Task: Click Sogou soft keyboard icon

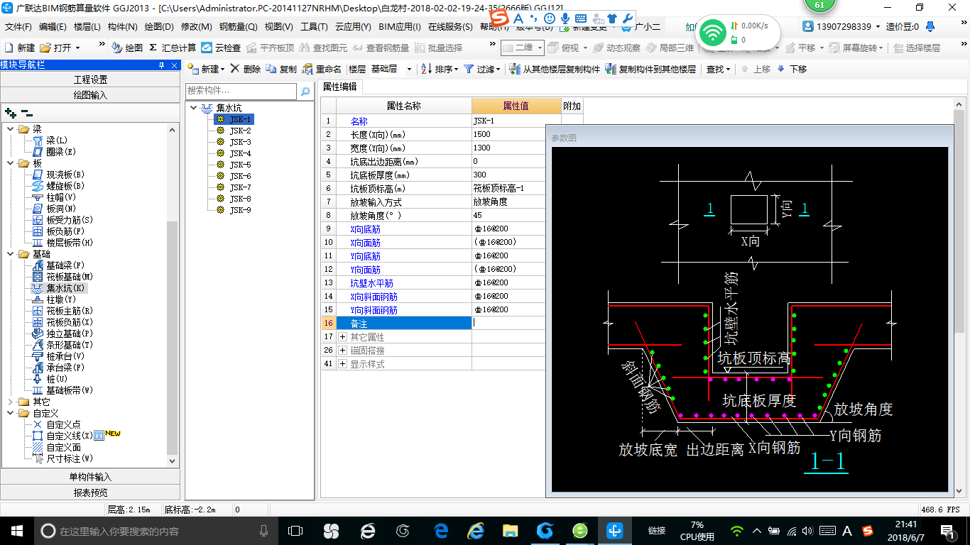Action: 581,18
